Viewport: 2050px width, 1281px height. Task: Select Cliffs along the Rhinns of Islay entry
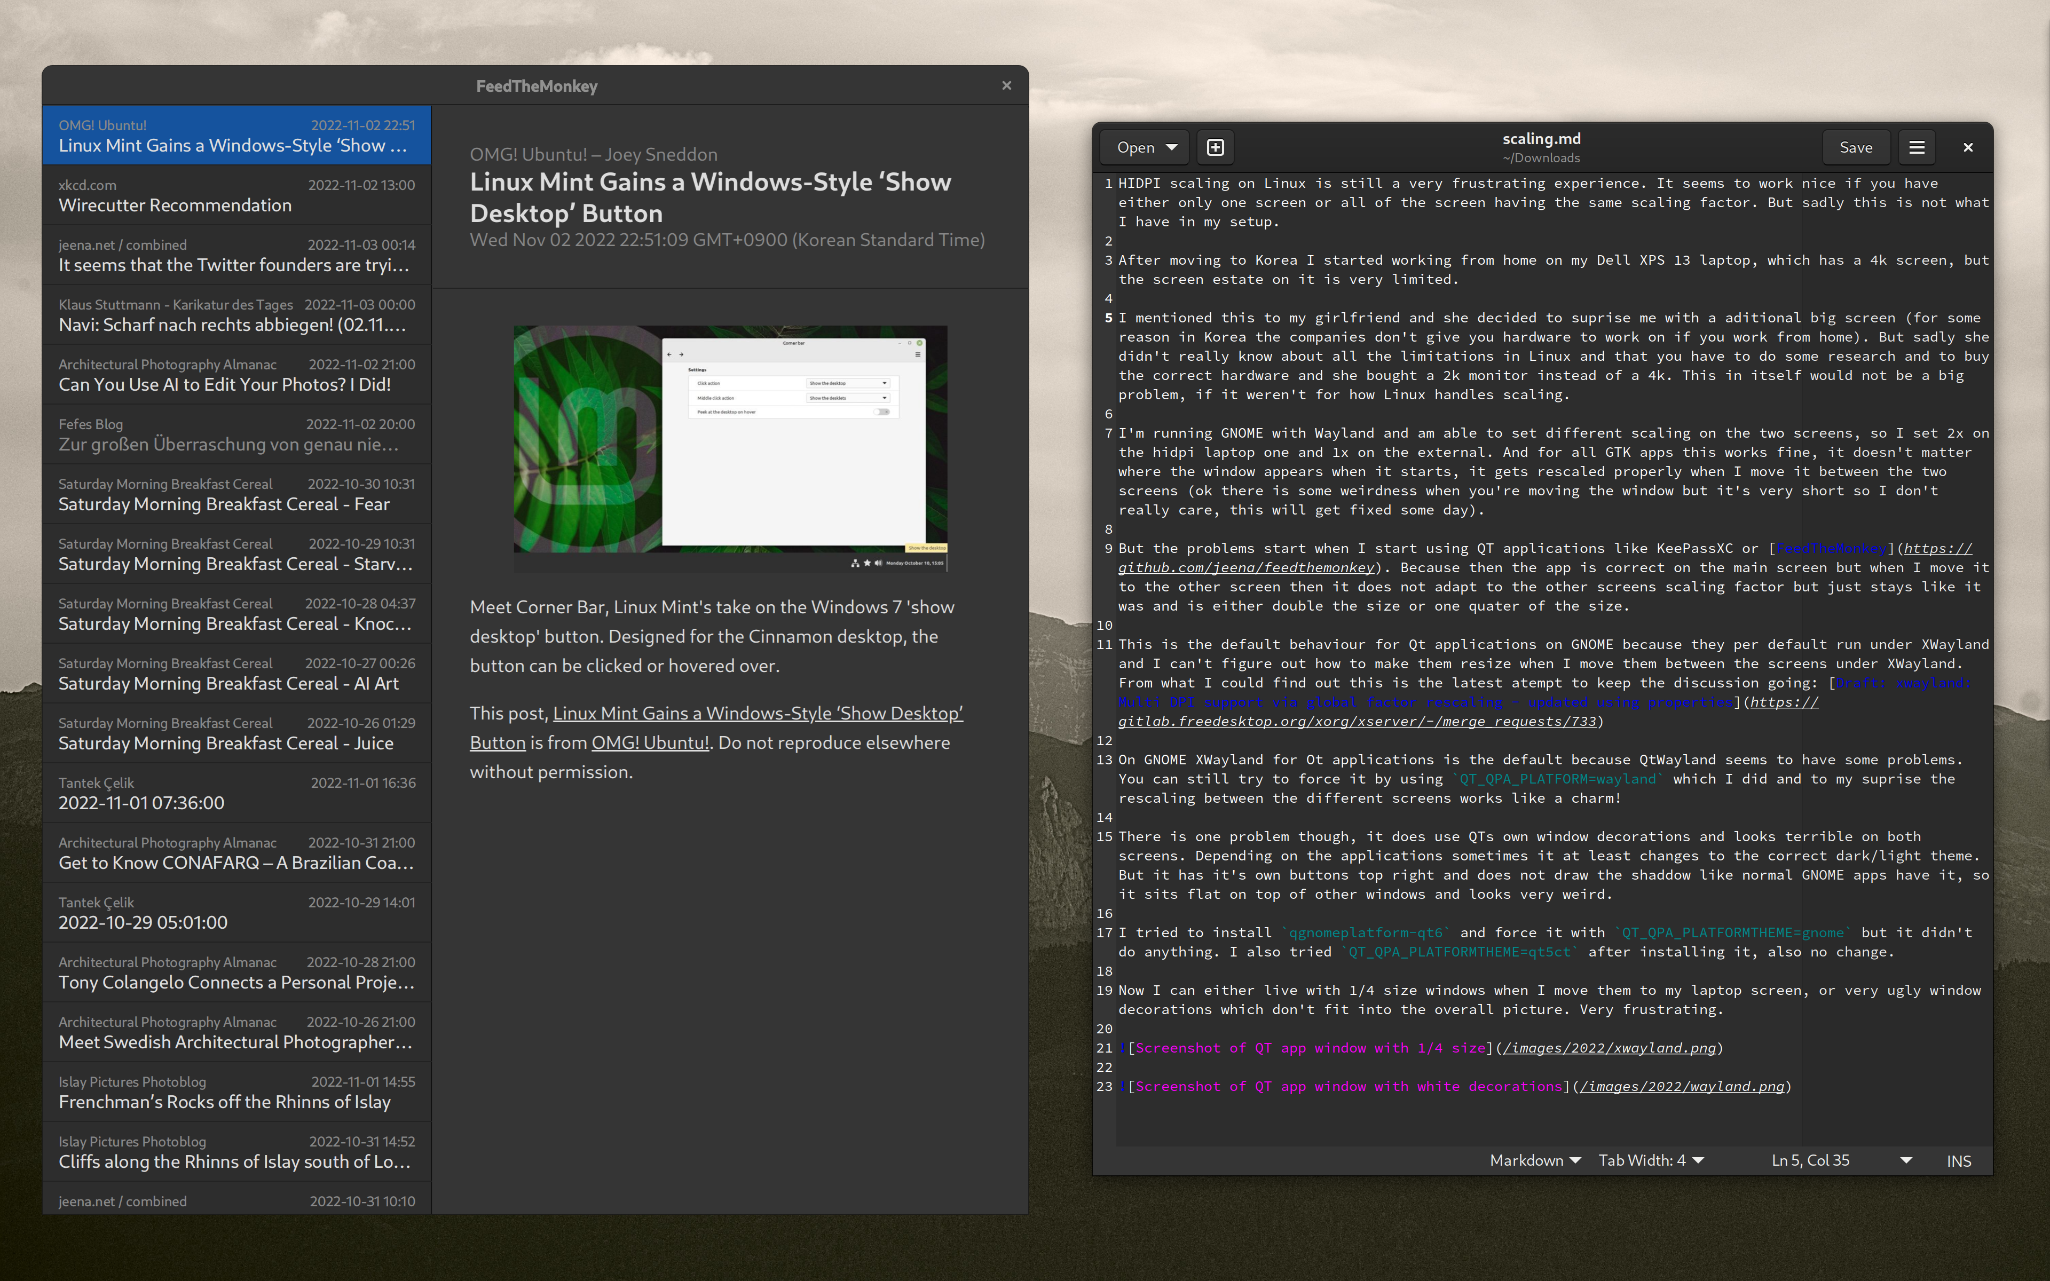(236, 1151)
